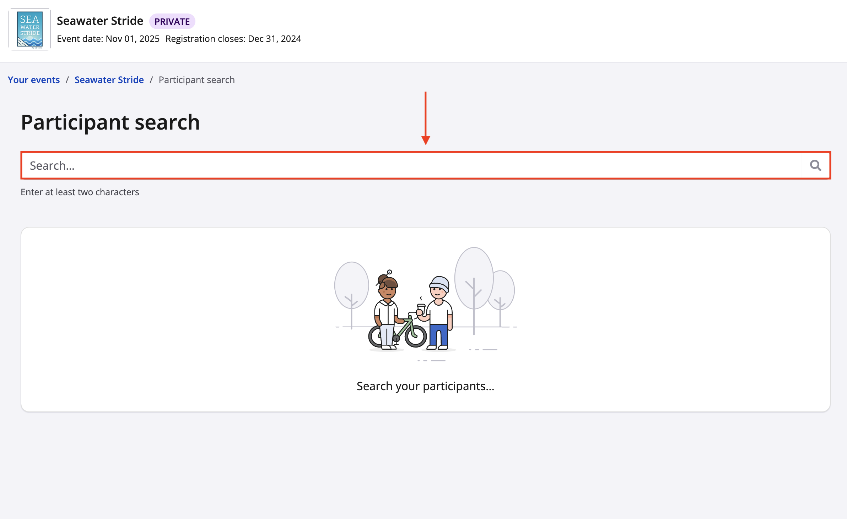Click the Seawater Stride event logo

point(30,29)
